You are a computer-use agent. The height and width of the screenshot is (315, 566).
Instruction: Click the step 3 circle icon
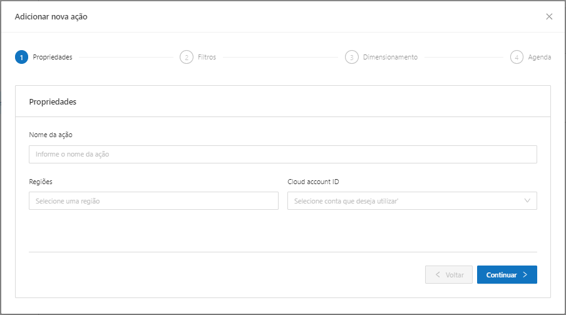pos(351,57)
